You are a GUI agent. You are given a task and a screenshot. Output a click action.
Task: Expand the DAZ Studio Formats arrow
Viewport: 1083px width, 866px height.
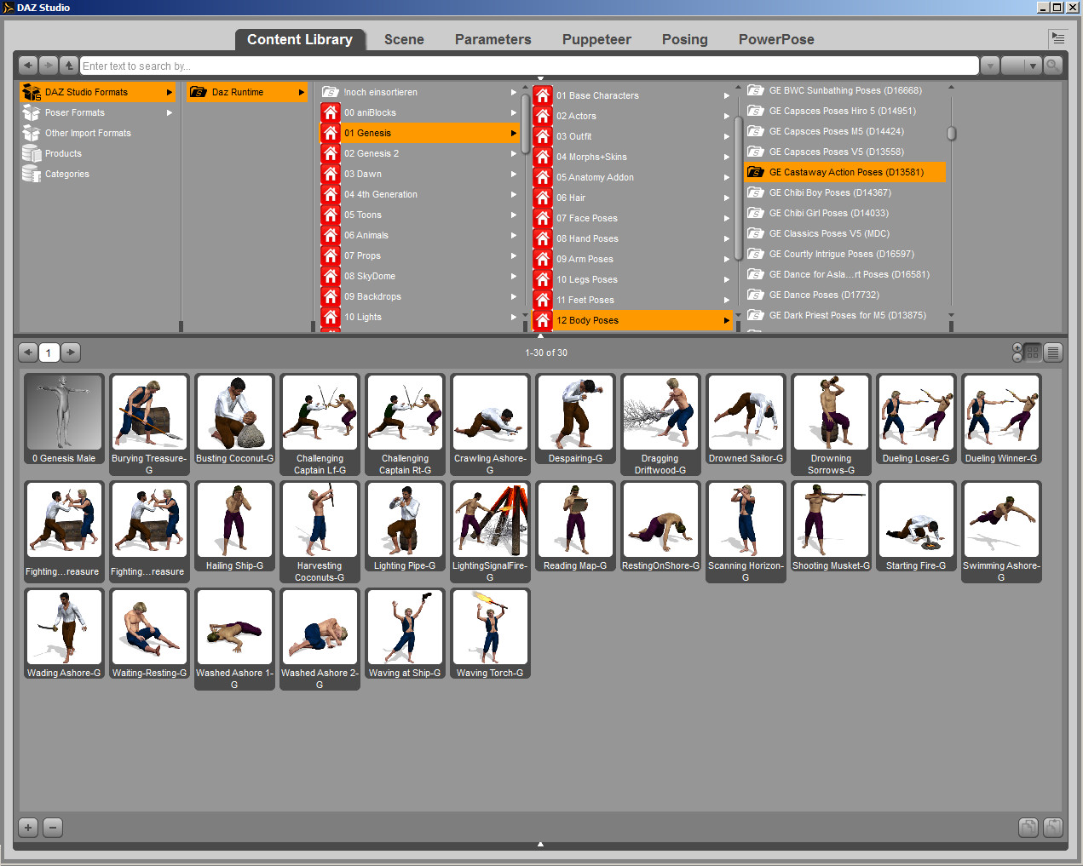coord(170,92)
